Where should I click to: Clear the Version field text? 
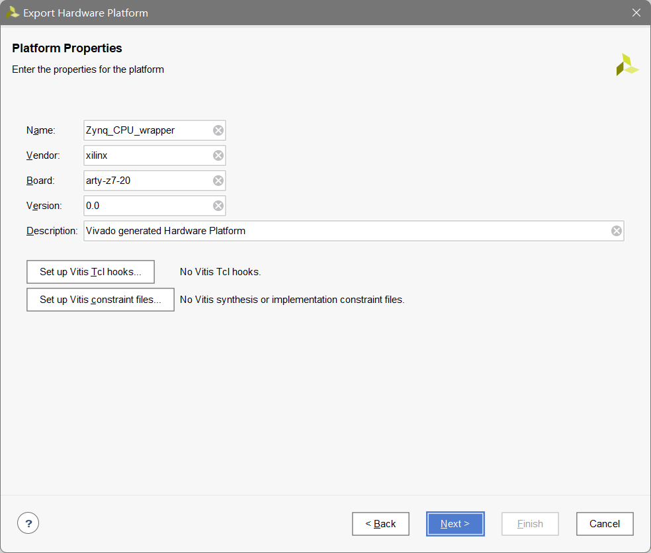pos(218,206)
